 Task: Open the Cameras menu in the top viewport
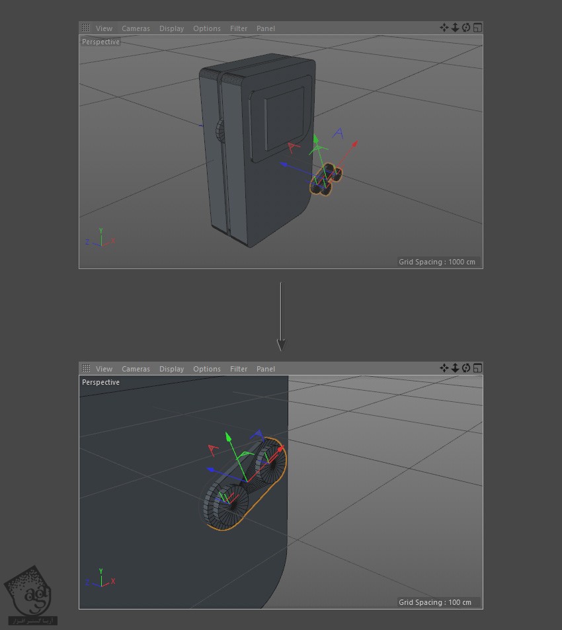tap(136, 28)
